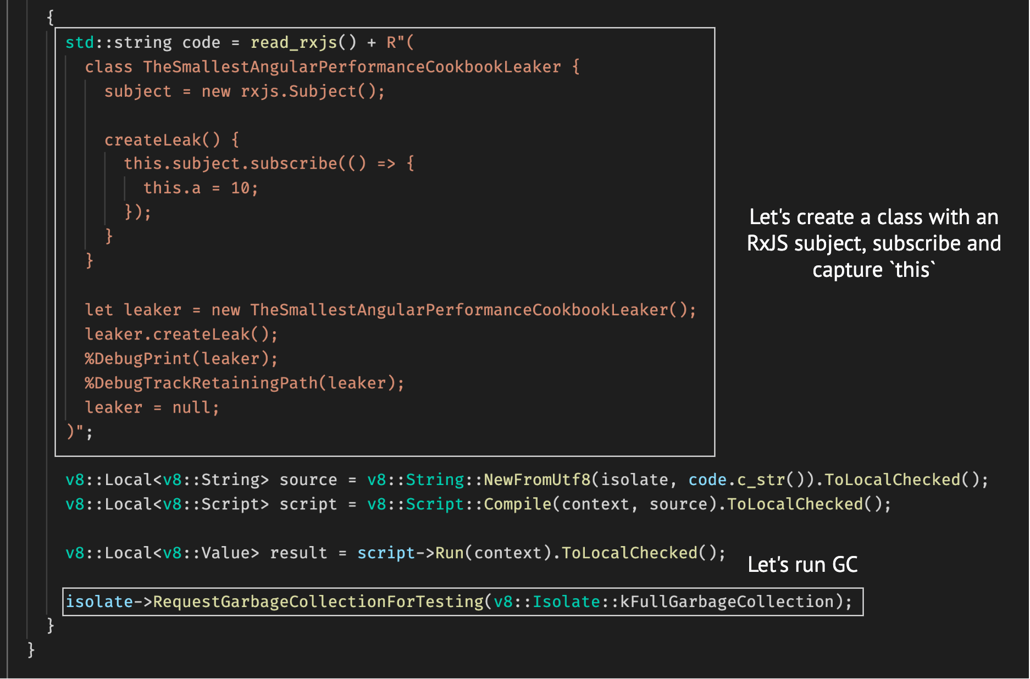This screenshot has height=679, width=1030.
Task: Click the new keyword in leaker instantiation
Action: pyautogui.click(x=225, y=309)
